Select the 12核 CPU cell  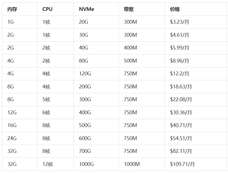48,164
